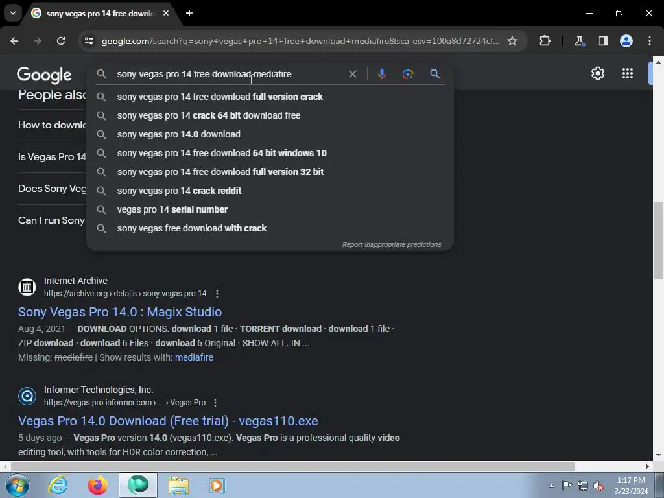Toggle the browser side panel

coord(603,41)
